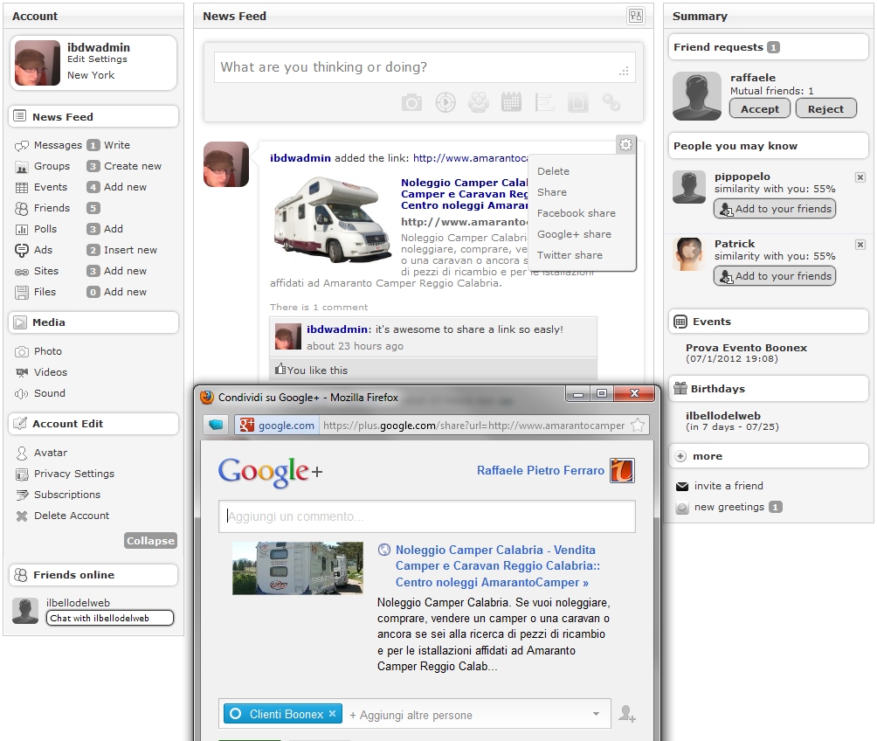Click the calendar icon in post composer
The width and height of the screenshot is (877, 741).
tap(511, 102)
